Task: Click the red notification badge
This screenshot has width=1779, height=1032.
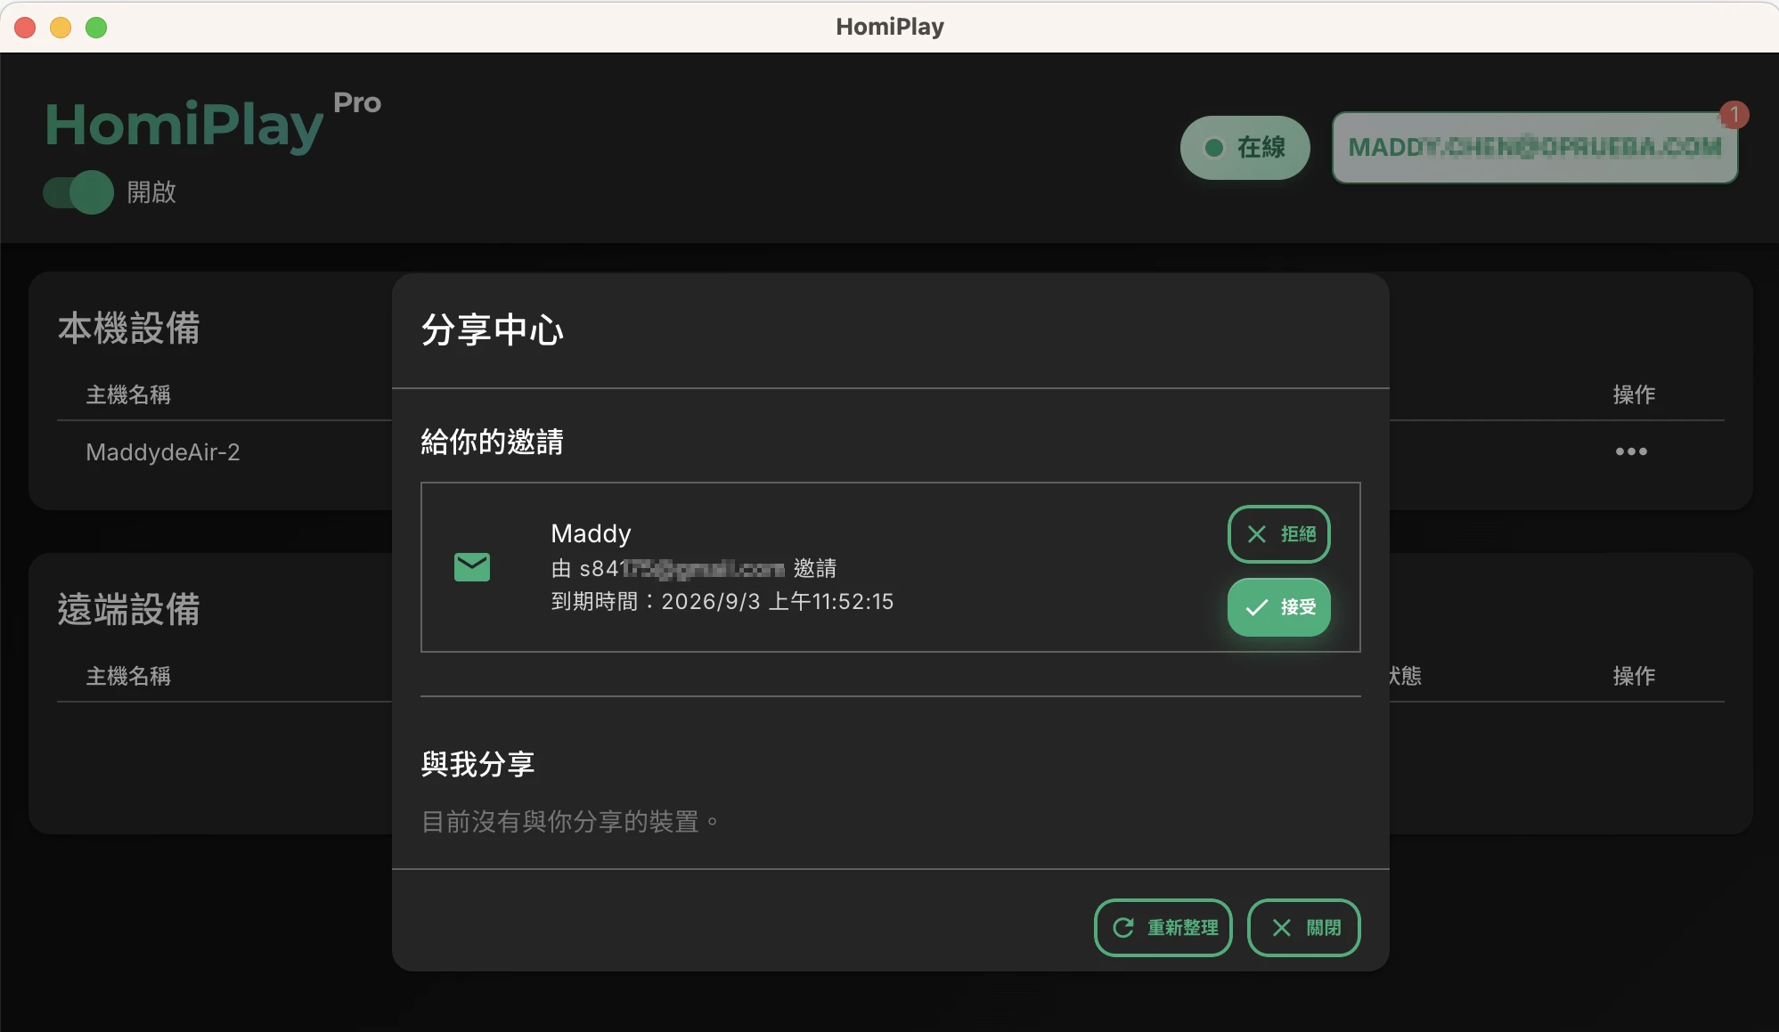Action: tap(1734, 115)
